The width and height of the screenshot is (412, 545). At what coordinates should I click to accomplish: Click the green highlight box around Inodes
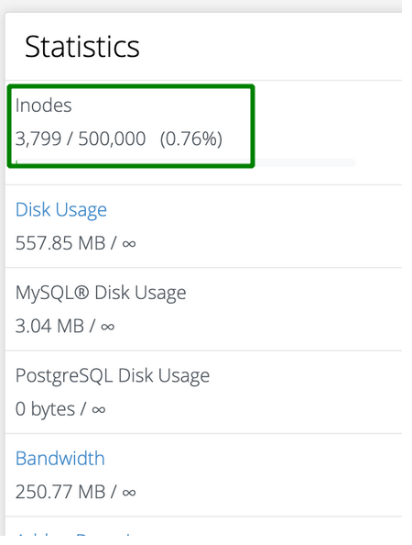[x=131, y=127]
